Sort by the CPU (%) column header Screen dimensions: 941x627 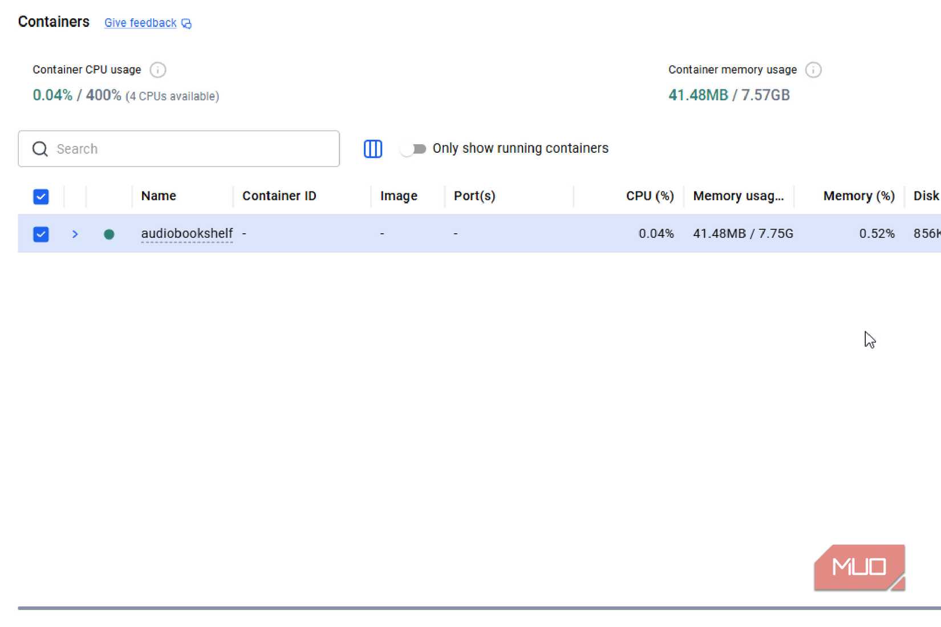point(650,196)
